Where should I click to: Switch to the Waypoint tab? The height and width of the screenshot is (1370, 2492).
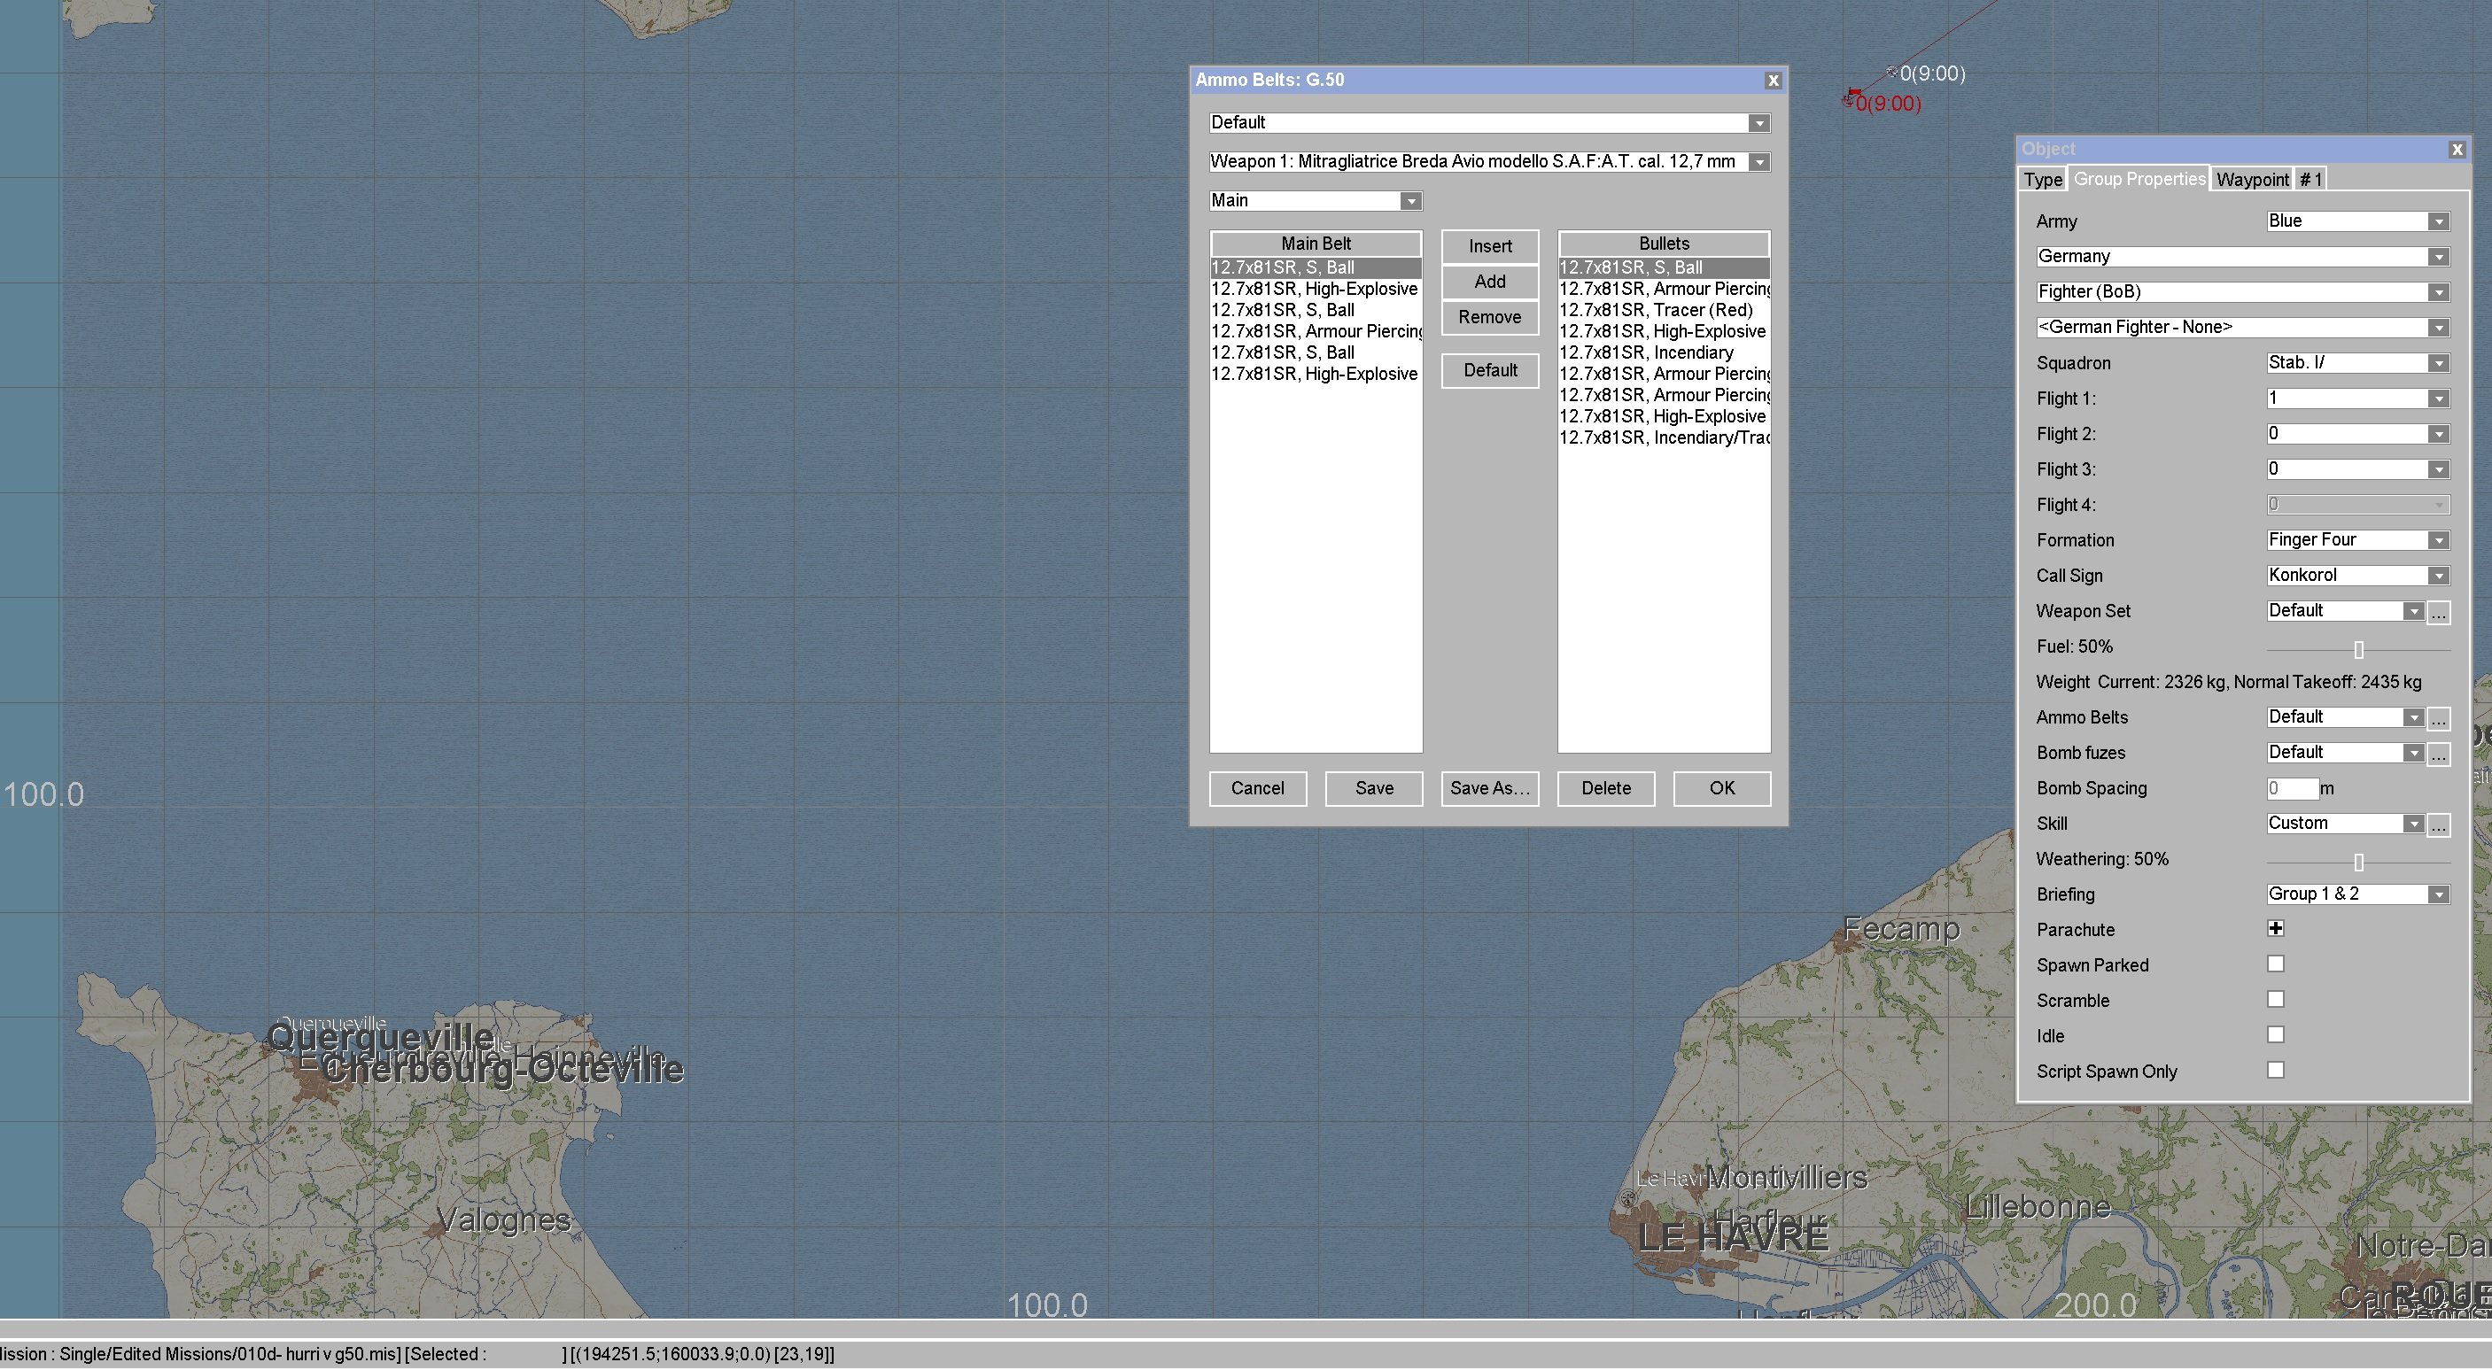pos(2251,180)
